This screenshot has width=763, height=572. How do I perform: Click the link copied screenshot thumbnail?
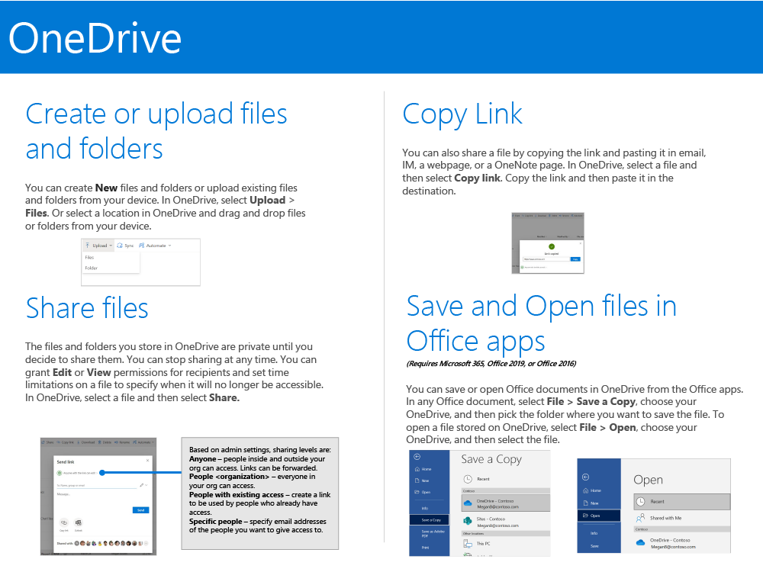[x=548, y=243]
